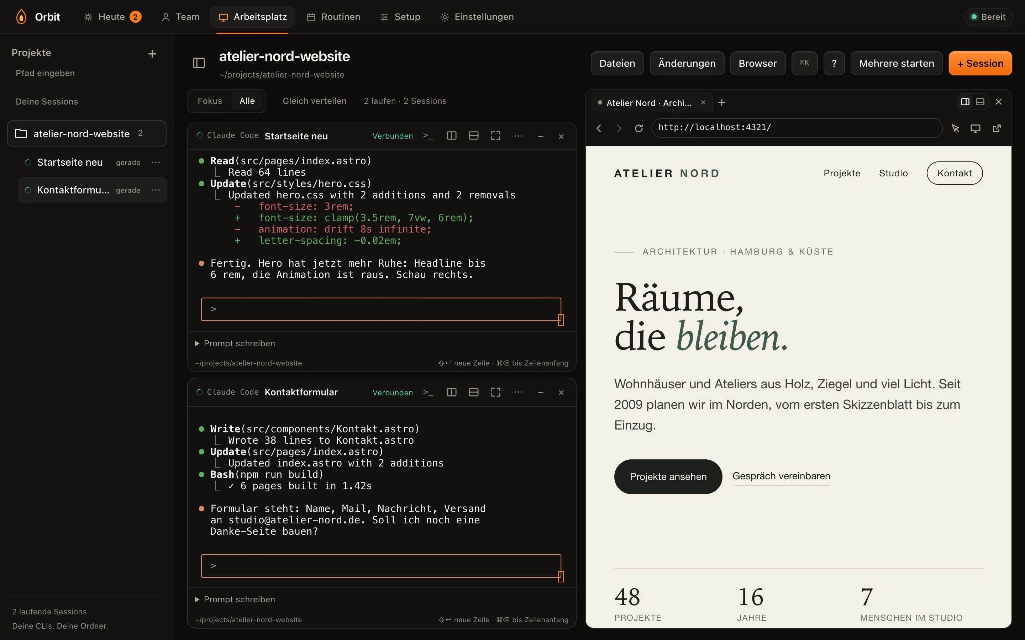Open the Änderungen panel
Image resolution: width=1025 pixels, height=640 pixels.
tap(687, 64)
